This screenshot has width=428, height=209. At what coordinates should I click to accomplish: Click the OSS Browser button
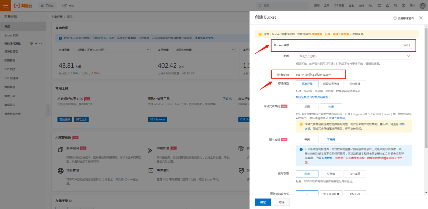click(x=157, y=119)
